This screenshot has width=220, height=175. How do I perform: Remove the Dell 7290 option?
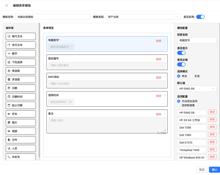pyautogui.click(x=212, y=127)
